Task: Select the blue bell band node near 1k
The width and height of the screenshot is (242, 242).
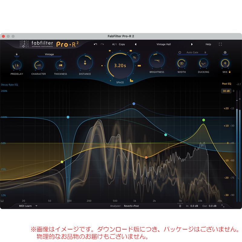Action: tap(134, 104)
